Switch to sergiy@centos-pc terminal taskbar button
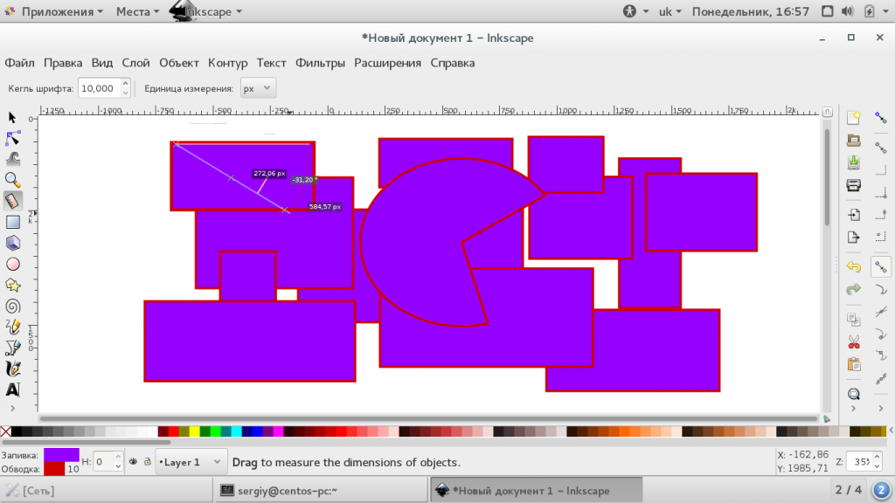895x503 pixels. point(321,491)
